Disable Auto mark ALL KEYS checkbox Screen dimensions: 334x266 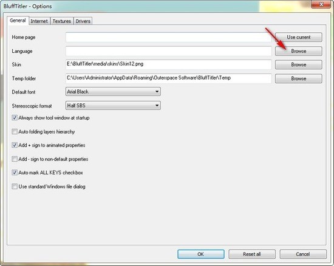coord(15,172)
